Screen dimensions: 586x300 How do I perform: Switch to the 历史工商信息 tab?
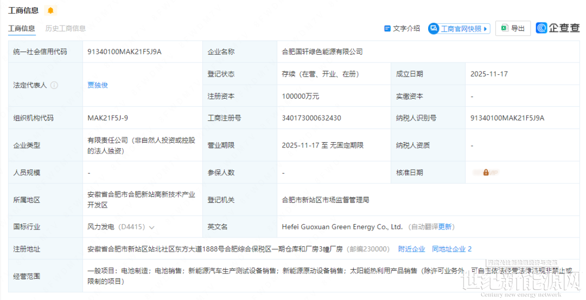pyautogui.click(x=66, y=28)
